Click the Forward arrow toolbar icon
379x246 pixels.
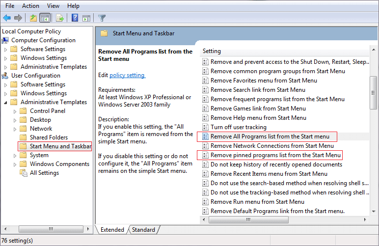coord(18,18)
